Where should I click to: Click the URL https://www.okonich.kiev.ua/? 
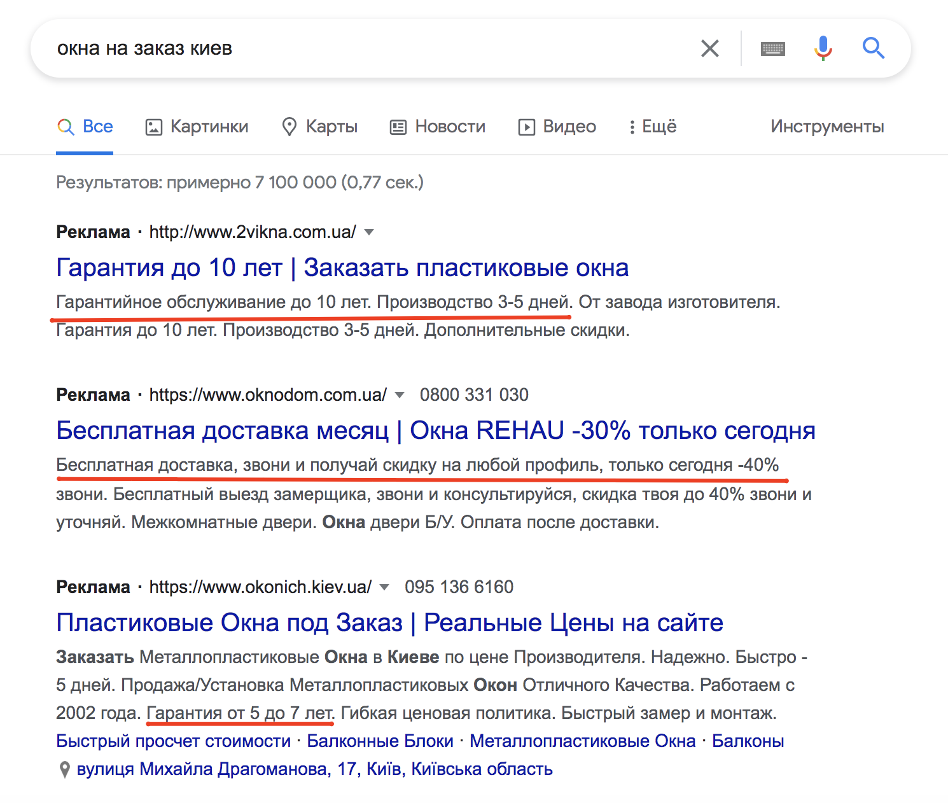tap(260, 587)
